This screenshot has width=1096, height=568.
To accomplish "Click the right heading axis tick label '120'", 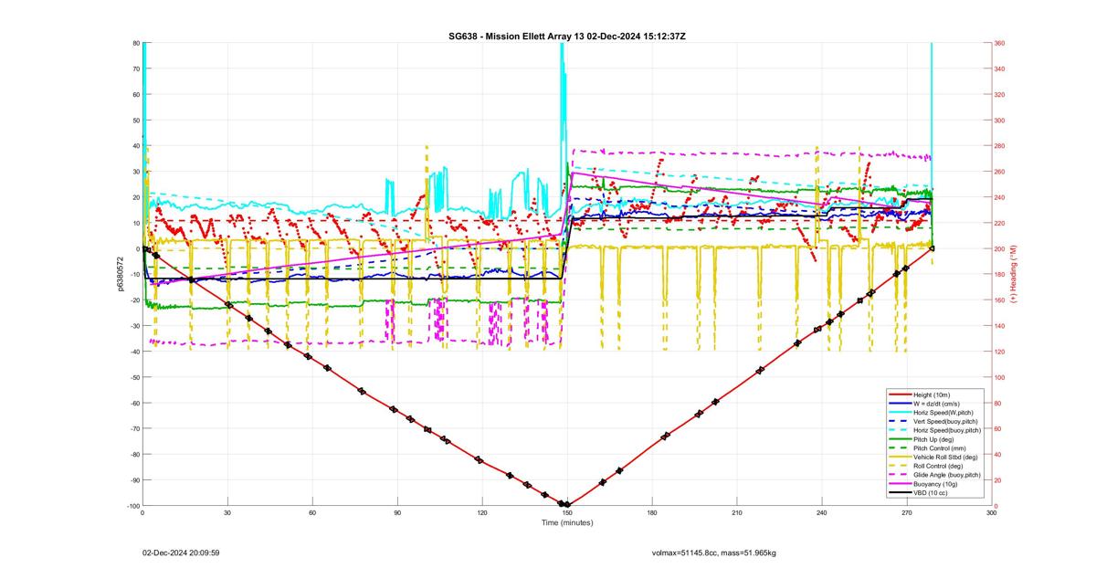I will pyautogui.click(x=1000, y=352).
